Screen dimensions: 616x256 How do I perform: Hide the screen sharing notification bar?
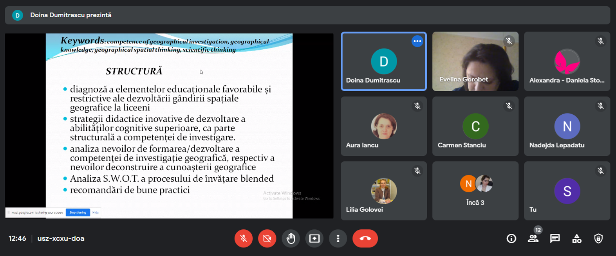pyautogui.click(x=96, y=213)
